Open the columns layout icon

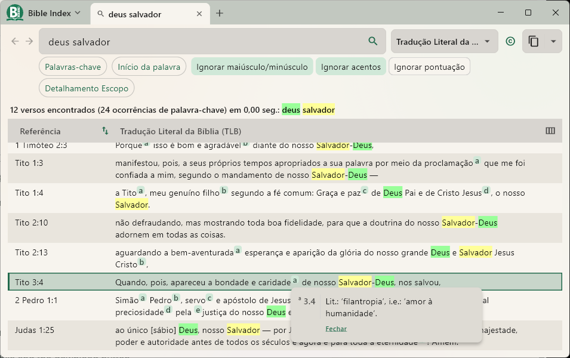[550, 131]
